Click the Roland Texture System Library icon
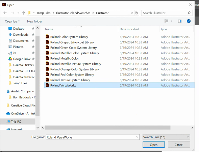Viewport: 199px width, 152px height. point(47,80)
